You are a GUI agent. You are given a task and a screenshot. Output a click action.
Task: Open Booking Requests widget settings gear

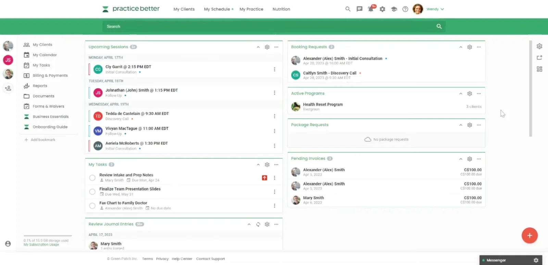pos(470,47)
